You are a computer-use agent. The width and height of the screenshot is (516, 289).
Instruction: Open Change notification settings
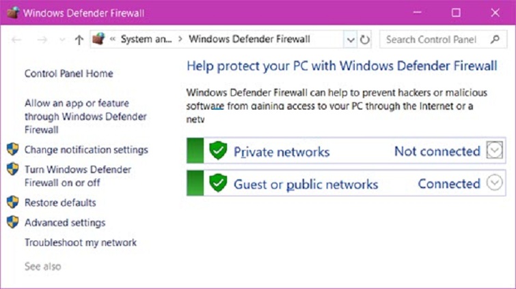pos(86,150)
